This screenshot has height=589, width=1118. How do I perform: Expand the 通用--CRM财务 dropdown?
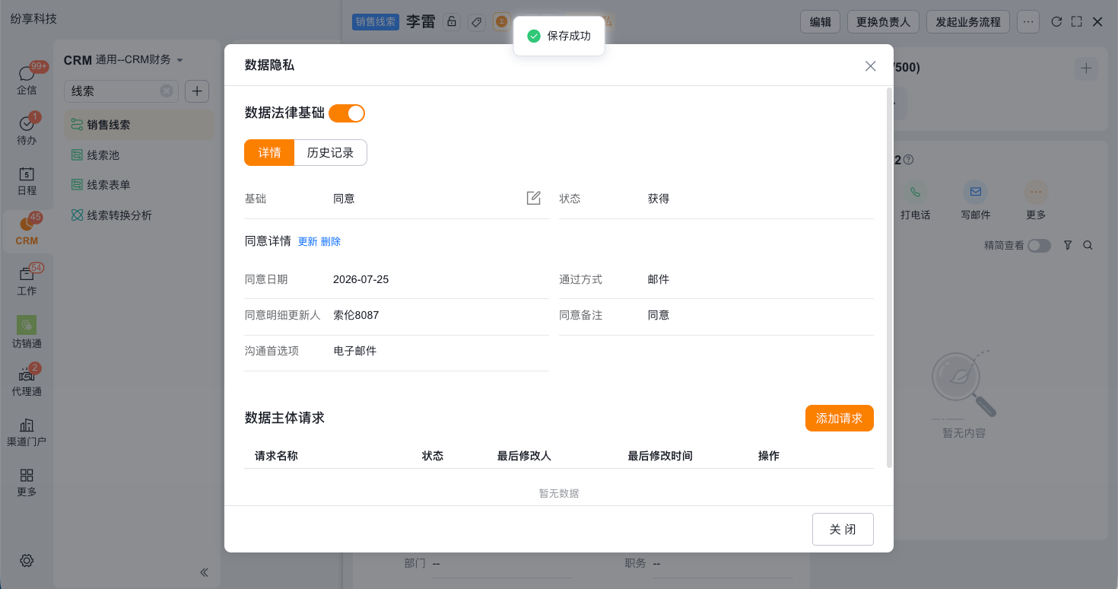point(180,60)
